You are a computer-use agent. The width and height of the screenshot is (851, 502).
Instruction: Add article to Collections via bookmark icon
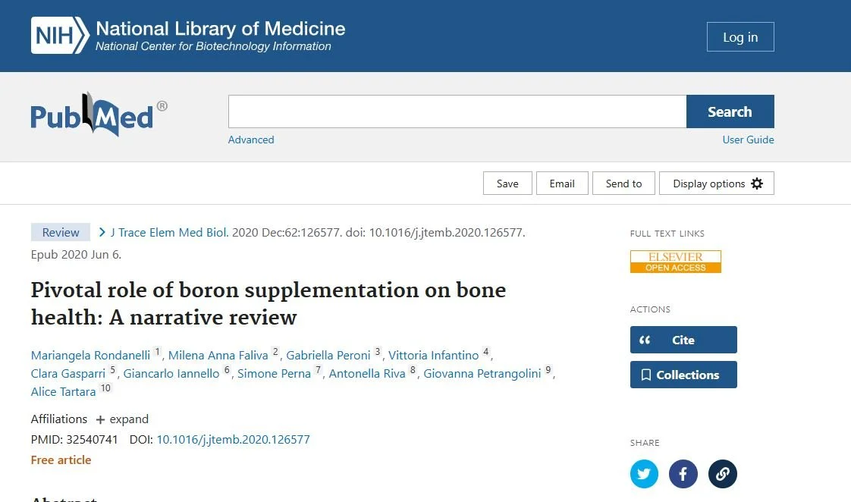647,375
